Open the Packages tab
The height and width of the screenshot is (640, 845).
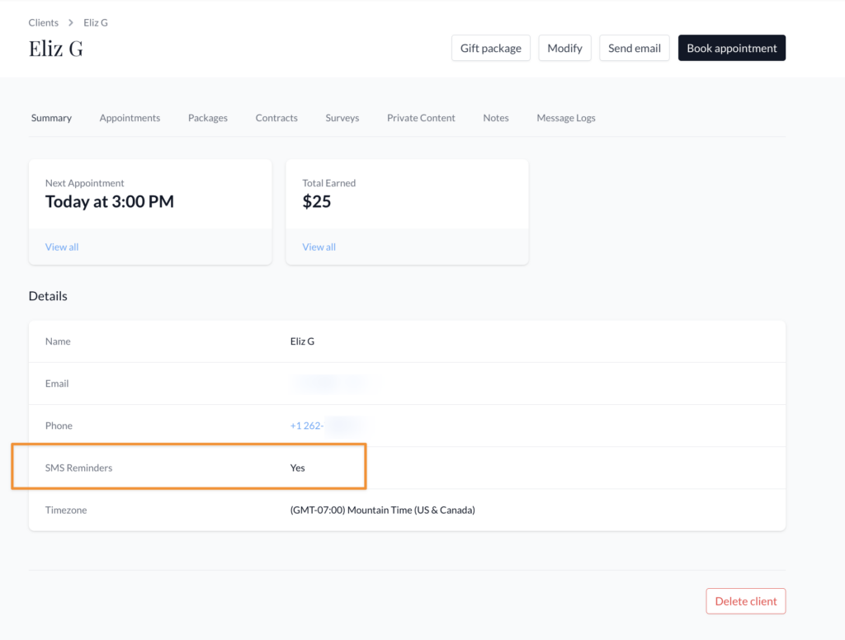pos(207,118)
